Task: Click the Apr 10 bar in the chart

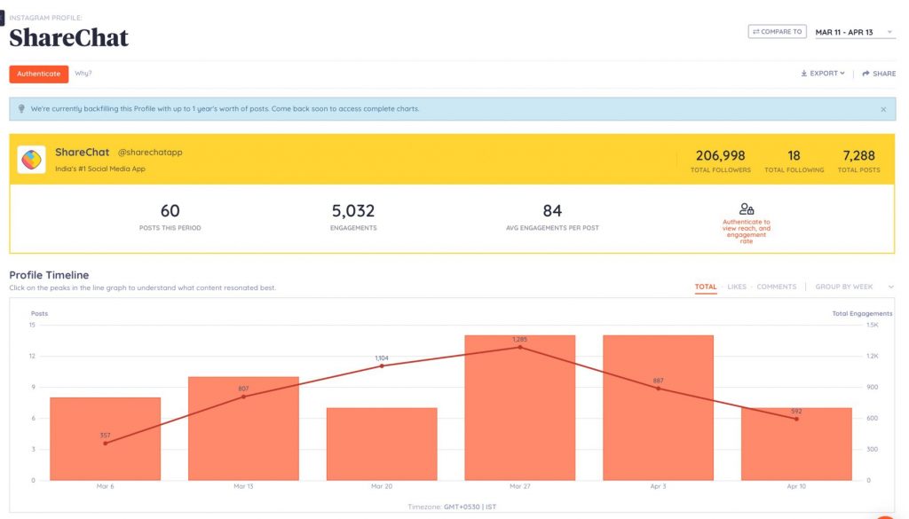Action: point(796,444)
